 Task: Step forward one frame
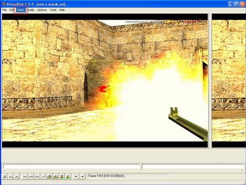point(37,176)
